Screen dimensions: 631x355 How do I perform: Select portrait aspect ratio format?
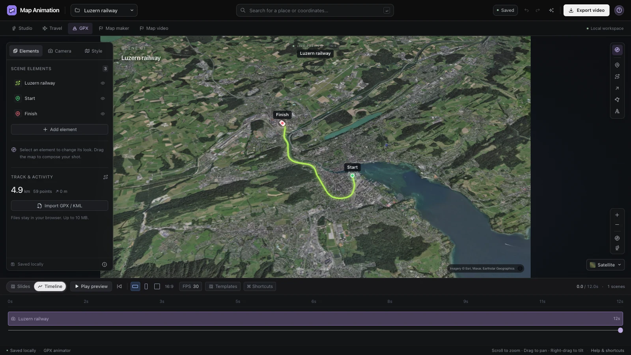146,286
